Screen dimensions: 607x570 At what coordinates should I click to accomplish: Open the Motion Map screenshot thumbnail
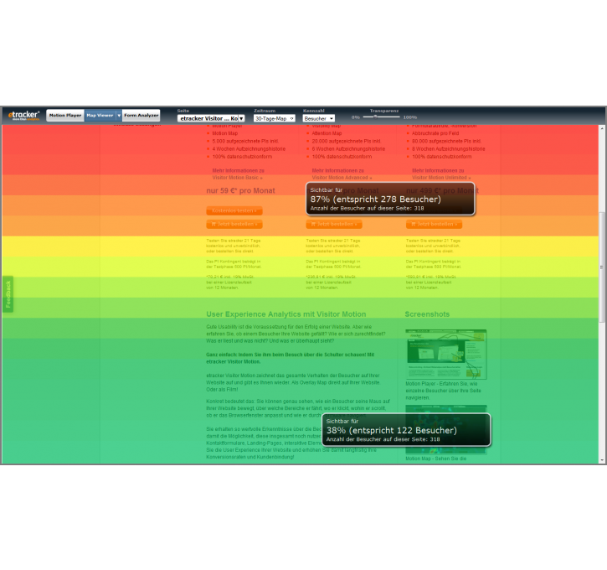446,429
